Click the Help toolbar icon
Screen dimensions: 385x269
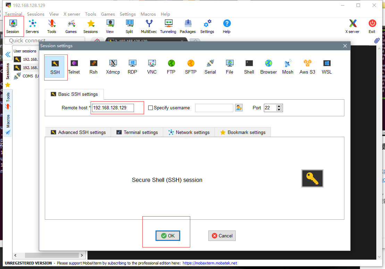pyautogui.click(x=227, y=26)
